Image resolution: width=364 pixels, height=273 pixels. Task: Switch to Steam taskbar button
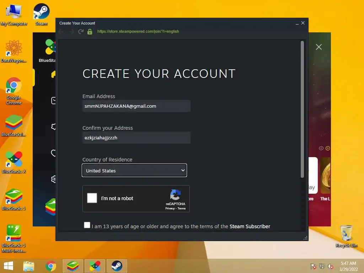[117, 266]
